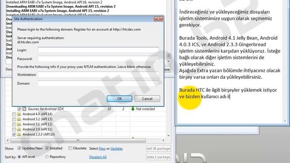The image size is (290, 163).
Task: Click 'Not installed' status text
Action: click(145, 109)
